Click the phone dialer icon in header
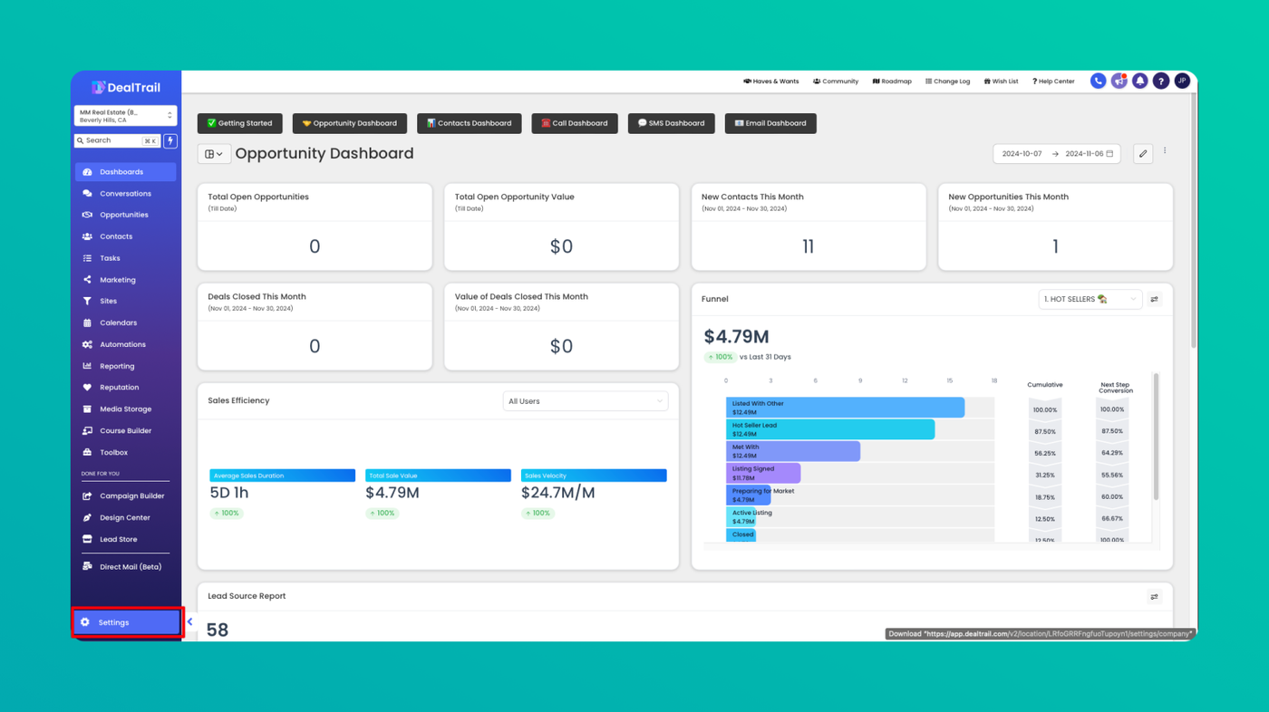 pos(1098,82)
